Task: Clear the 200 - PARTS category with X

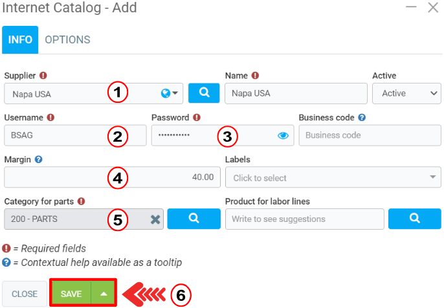Action: (155, 219)
